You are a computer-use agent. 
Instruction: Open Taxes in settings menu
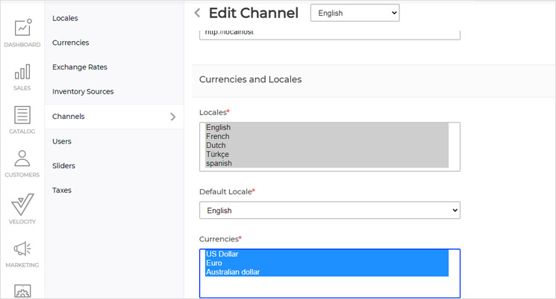[62, 191]
